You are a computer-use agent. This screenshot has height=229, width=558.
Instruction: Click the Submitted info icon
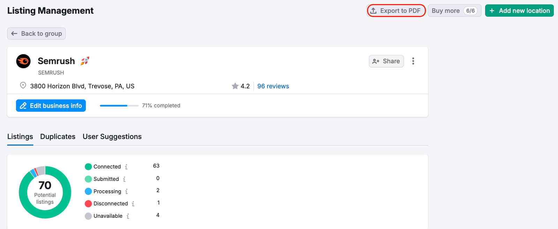point(124,179)
